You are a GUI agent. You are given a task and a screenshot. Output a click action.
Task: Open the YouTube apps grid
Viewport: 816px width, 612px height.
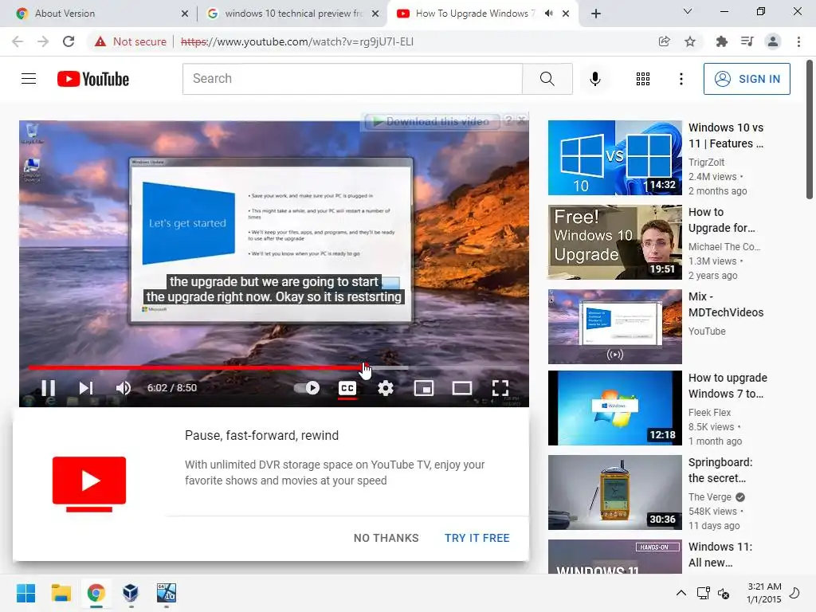(x=643, y=79)
